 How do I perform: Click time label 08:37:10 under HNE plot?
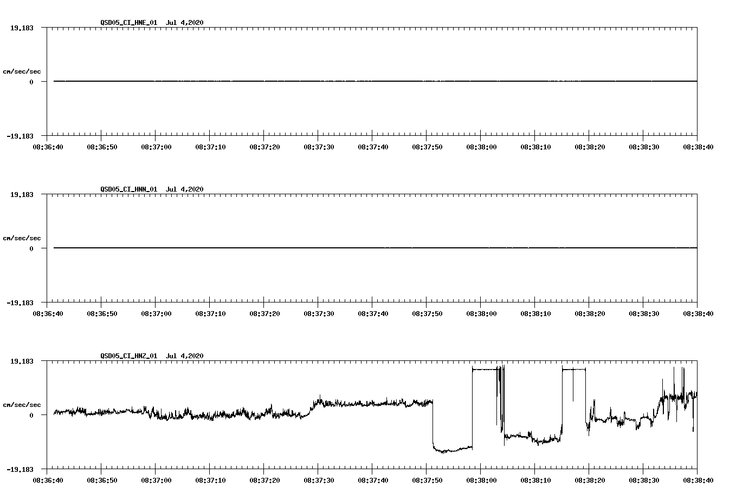point(210,147)
